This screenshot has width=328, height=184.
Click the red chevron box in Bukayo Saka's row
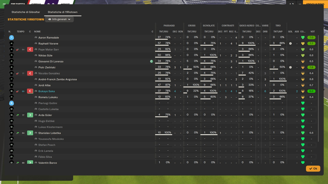[30, 91]
